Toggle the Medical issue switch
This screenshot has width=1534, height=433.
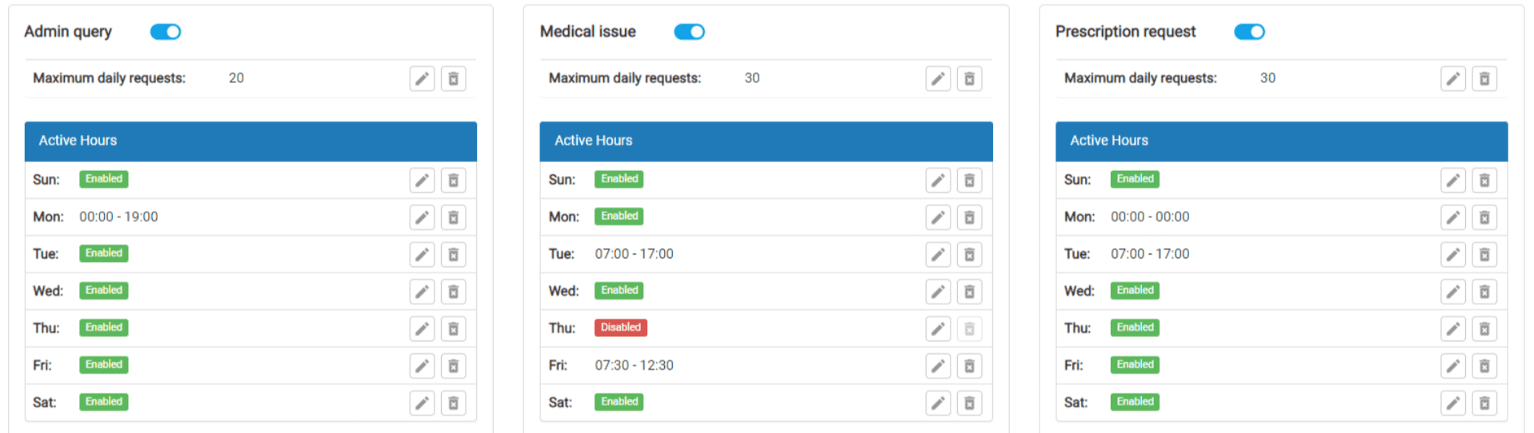coord(689,32)
